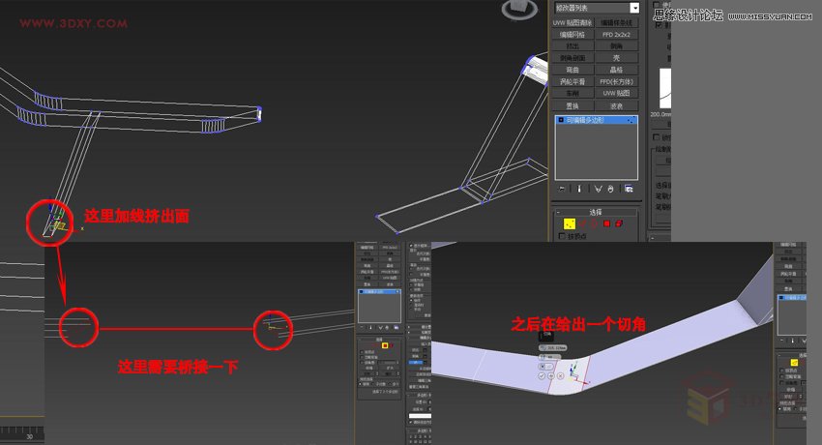
Task: Open configure modifier sets icon
Action: pyautogui.click(x=629, y=189)
